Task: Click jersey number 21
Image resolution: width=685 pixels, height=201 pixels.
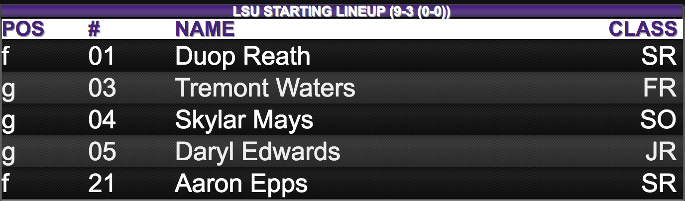Action: (102, 184)
